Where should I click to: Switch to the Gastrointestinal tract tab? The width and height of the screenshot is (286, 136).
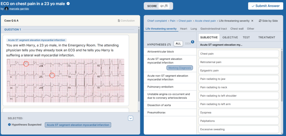(214, 29)
